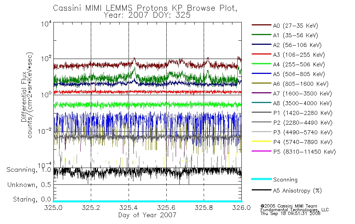Screen dimensions: 355x224
Task: Click the x-axis tick label 325.8
Action: (x=204, y=208)
